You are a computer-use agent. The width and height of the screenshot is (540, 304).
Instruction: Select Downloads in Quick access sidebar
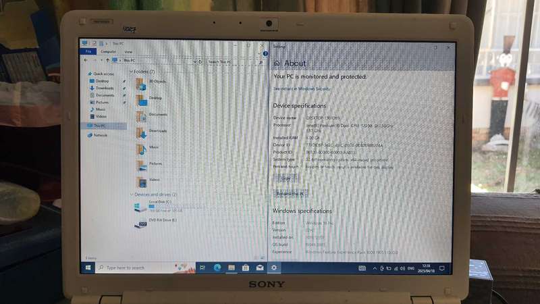click(x=103, y=88)
